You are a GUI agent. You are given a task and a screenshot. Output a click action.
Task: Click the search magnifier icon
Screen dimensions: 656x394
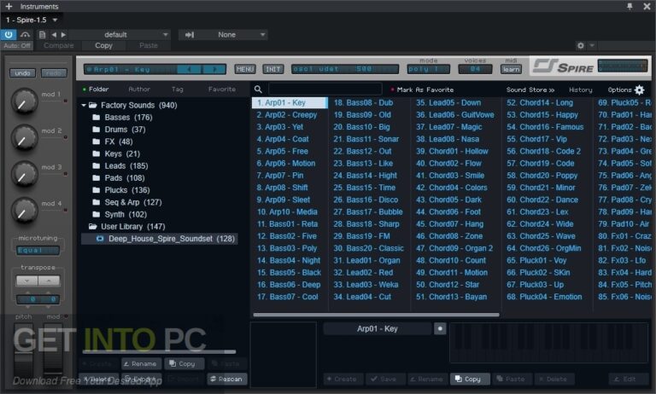258,89
